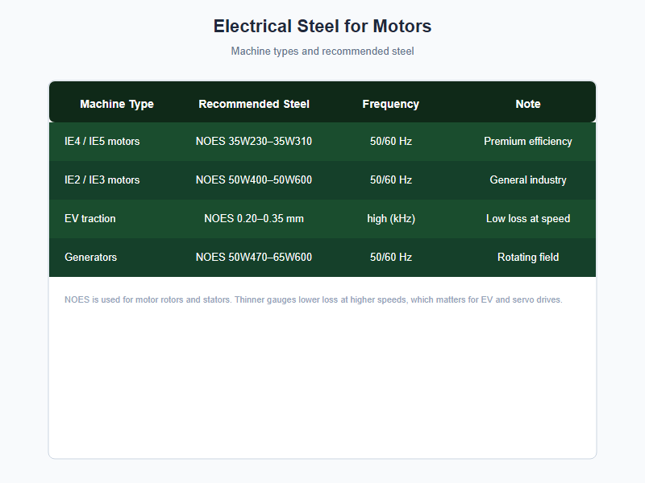Select the 'Generators' cell
Image resolution: width=645 pixels, height=483 pixels.
point(90,257)
